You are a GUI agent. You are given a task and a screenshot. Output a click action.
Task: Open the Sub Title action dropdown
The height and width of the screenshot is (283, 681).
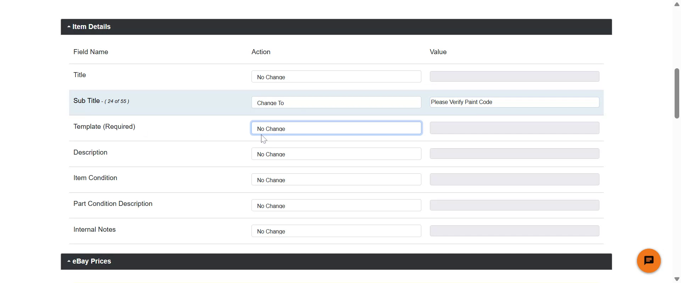click(336, 103)
